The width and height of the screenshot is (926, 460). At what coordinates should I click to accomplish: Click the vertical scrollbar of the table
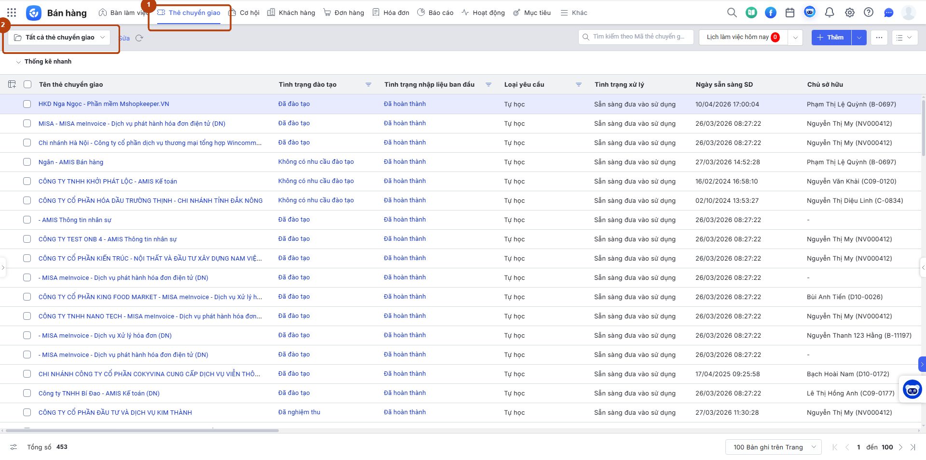(x=923, y=128)
